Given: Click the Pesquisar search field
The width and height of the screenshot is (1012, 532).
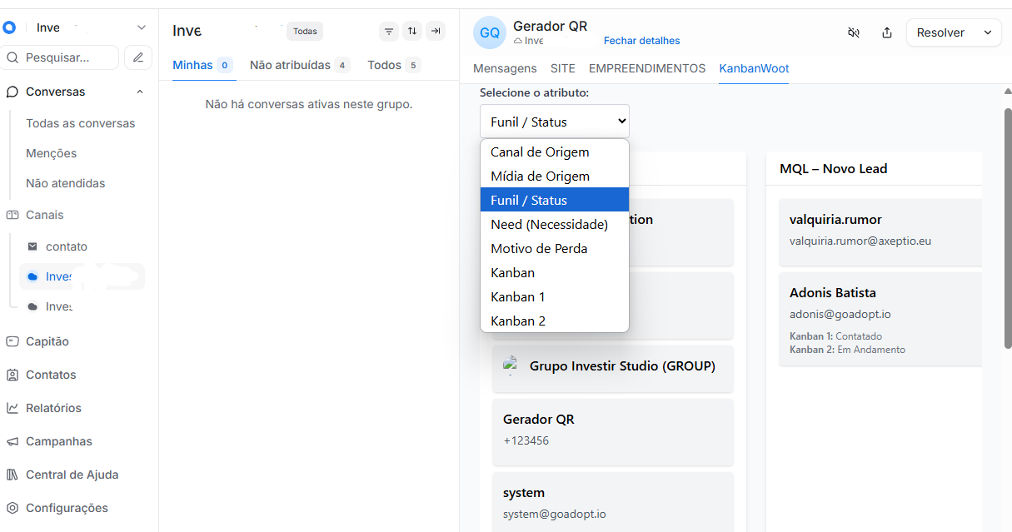Looking at the screenshot, I should point(61,57).
